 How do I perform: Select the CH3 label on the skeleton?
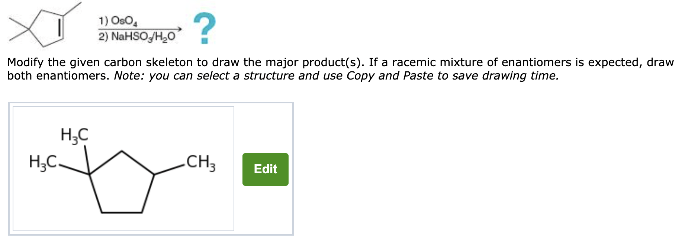[200, 162]
